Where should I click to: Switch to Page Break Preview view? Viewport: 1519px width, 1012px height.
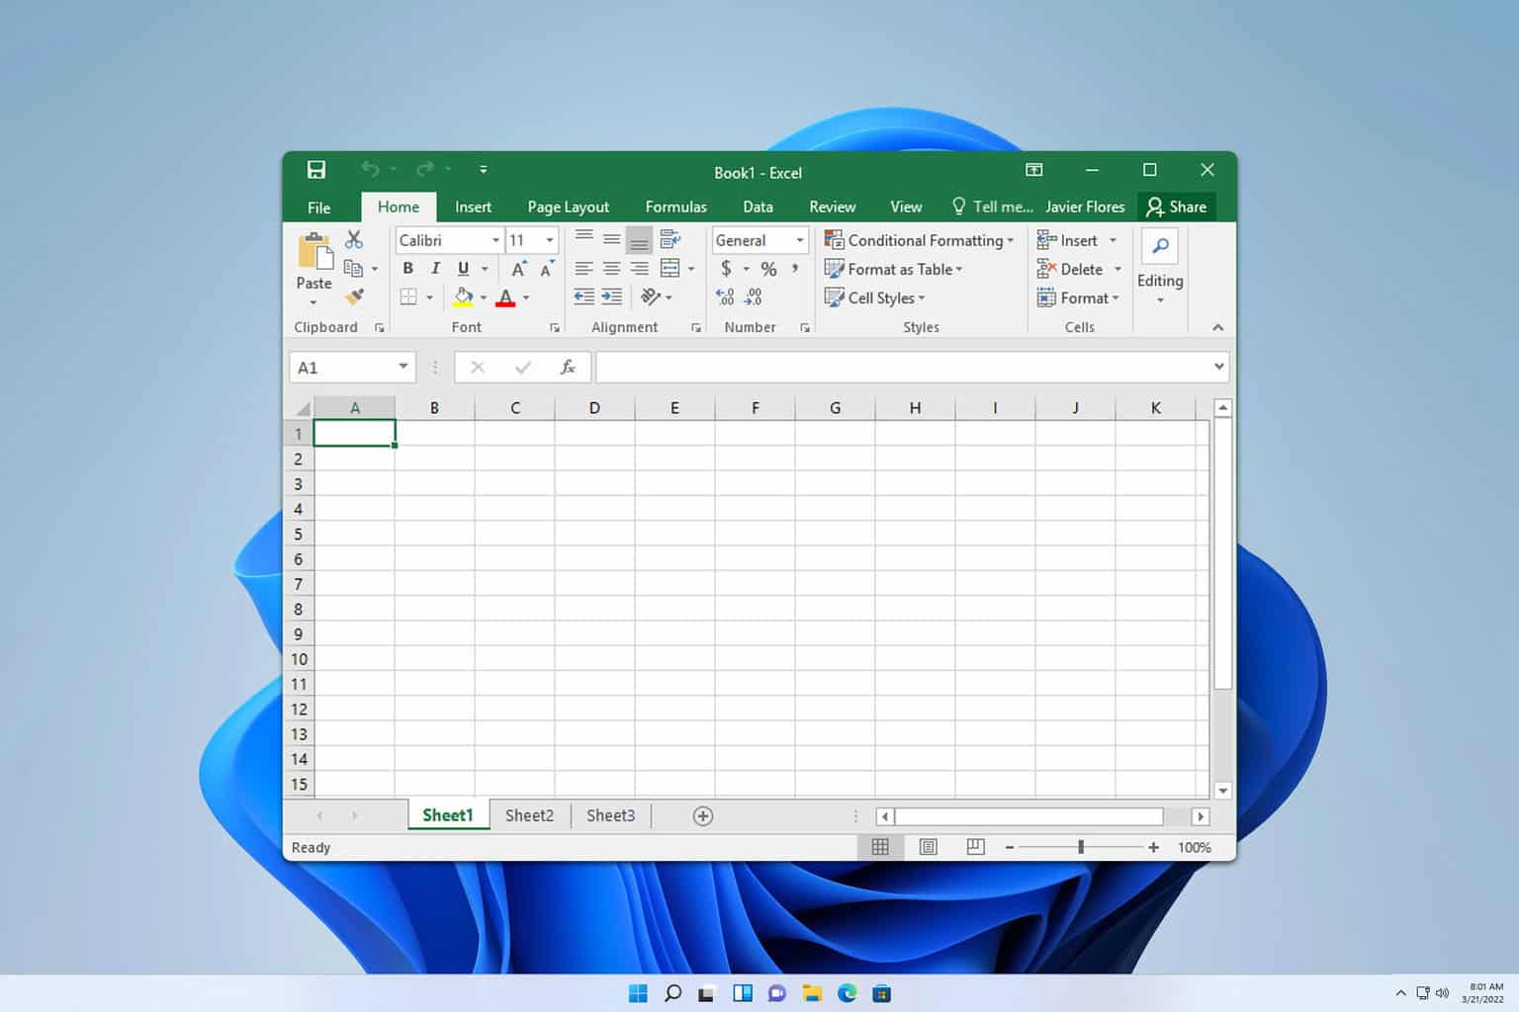click(975, 847)
